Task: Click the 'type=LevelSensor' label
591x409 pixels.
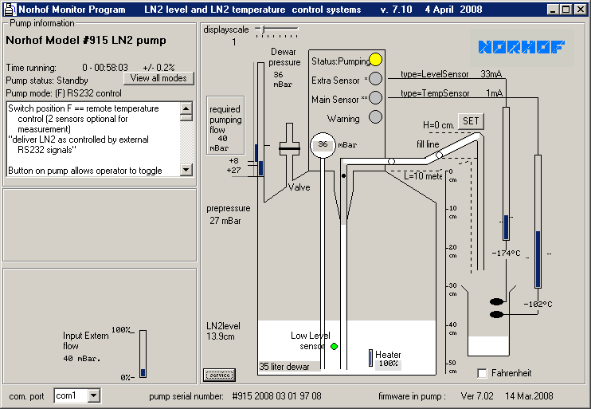Action: pos(435,74)
